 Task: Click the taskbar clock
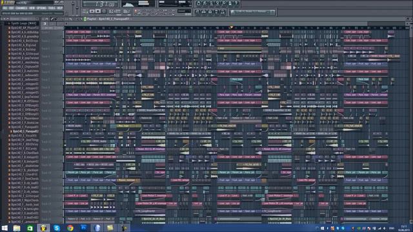[x=403, y=228]
